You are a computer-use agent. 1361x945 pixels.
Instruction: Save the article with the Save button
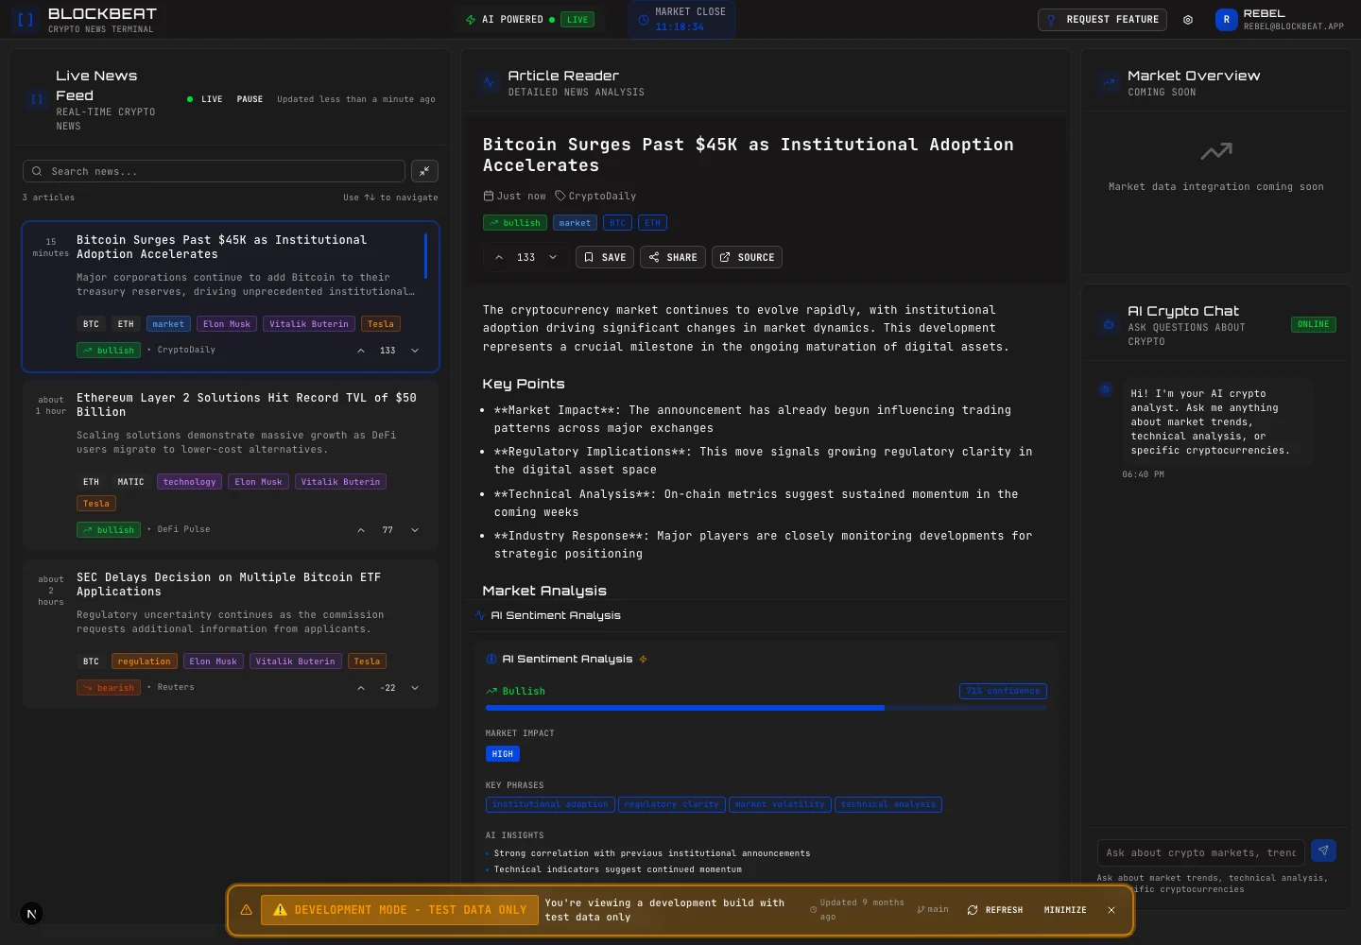point(605,257)
